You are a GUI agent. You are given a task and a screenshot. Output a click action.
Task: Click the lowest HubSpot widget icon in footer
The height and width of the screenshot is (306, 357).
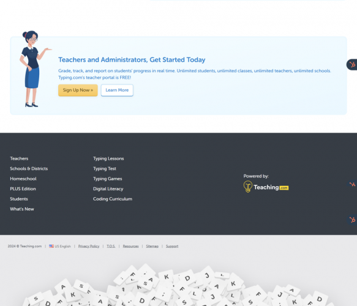point(352,220)
